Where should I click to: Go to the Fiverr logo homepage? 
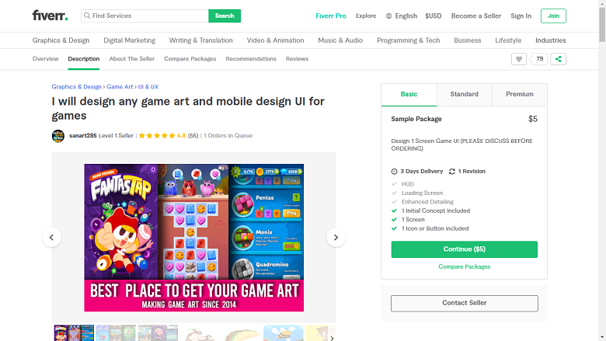50,16
